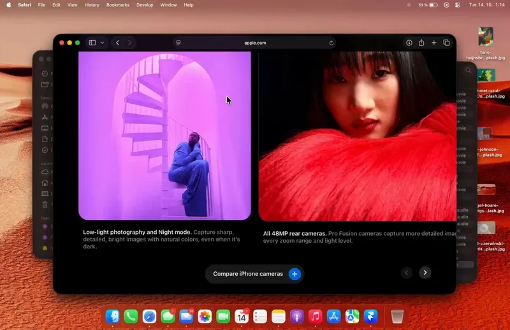Click the screen recording status icon

[446, 5]
